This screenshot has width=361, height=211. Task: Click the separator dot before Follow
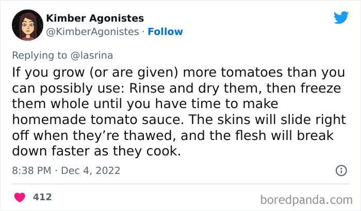coord(143,32)
